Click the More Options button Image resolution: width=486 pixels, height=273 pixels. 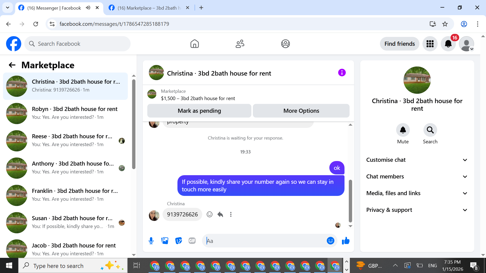click(301, 111)
